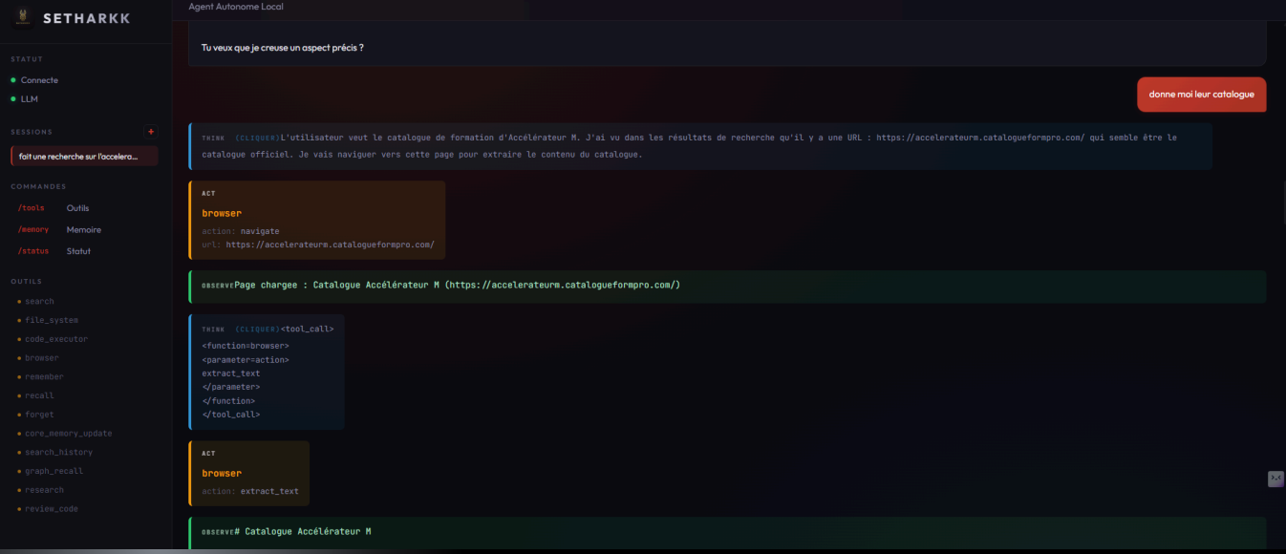Click the Connecte status indicator

(x=34, y=80)
